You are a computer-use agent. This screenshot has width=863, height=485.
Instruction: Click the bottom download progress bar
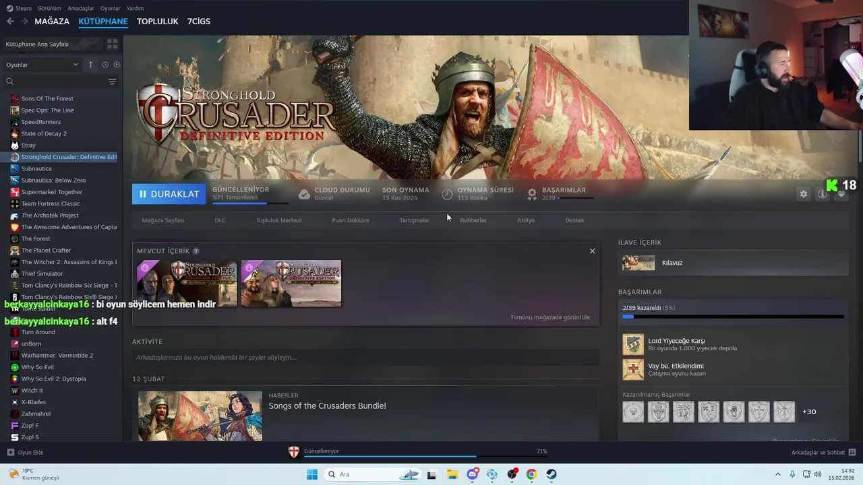coord(426,456)
